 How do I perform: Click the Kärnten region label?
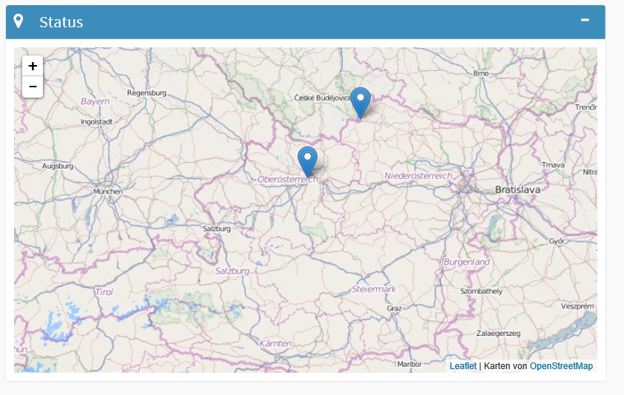pyautogui.click(x=275, y=343)
